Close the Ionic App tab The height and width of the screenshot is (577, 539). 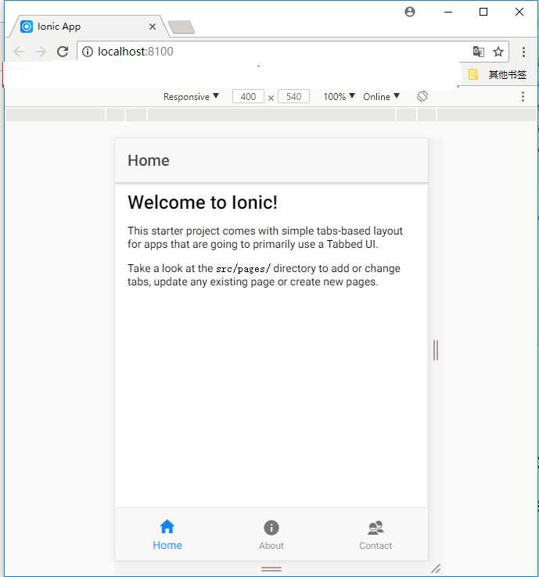pos(153,27)
